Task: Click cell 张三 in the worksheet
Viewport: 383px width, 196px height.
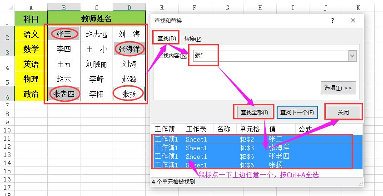Action: pyautogui.click(x=64, y=34)
